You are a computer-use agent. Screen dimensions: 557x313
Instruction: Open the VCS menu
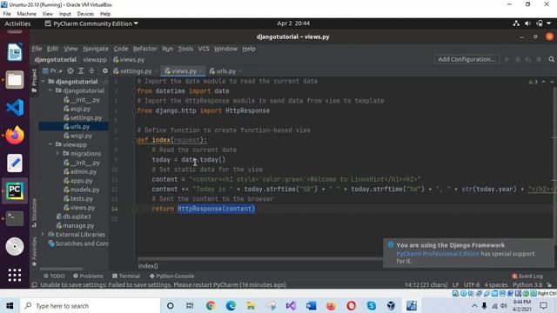pyautogui.click(x=204, y=49)
